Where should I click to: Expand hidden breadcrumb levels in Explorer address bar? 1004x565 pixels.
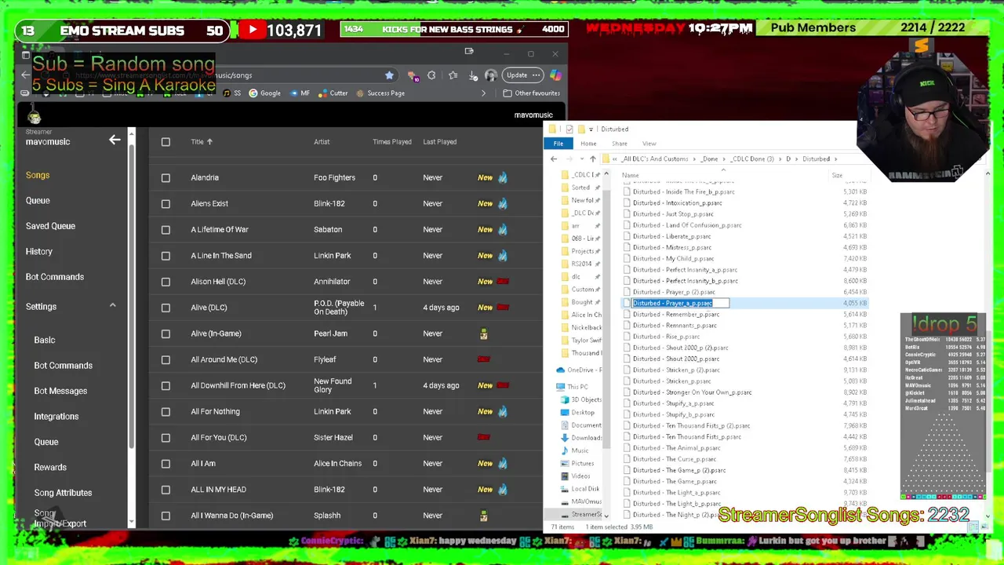pyautogui.click(x=615, y=159)
